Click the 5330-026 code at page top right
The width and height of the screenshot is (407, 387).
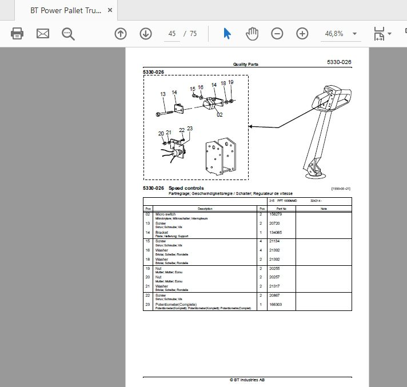point(339,62)
